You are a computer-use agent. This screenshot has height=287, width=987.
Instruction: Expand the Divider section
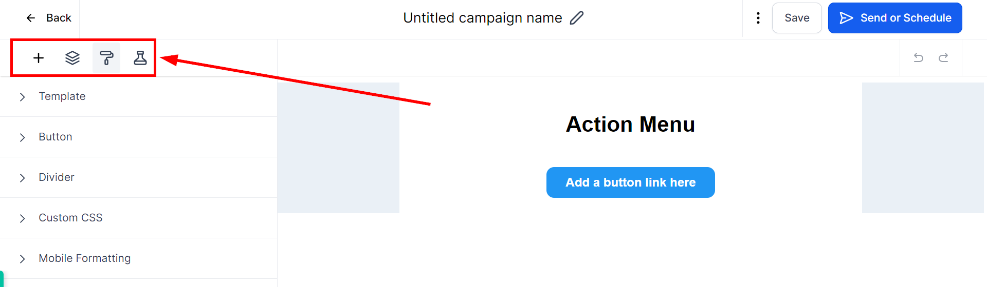click(x=57, y=177)
